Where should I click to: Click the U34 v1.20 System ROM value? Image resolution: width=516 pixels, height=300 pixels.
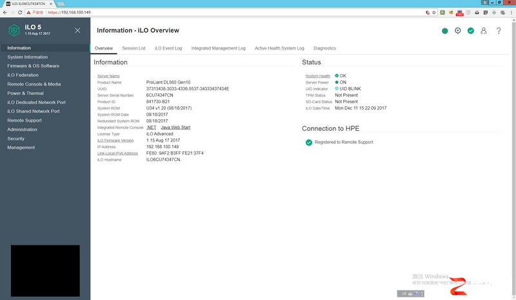coord(169,108)
